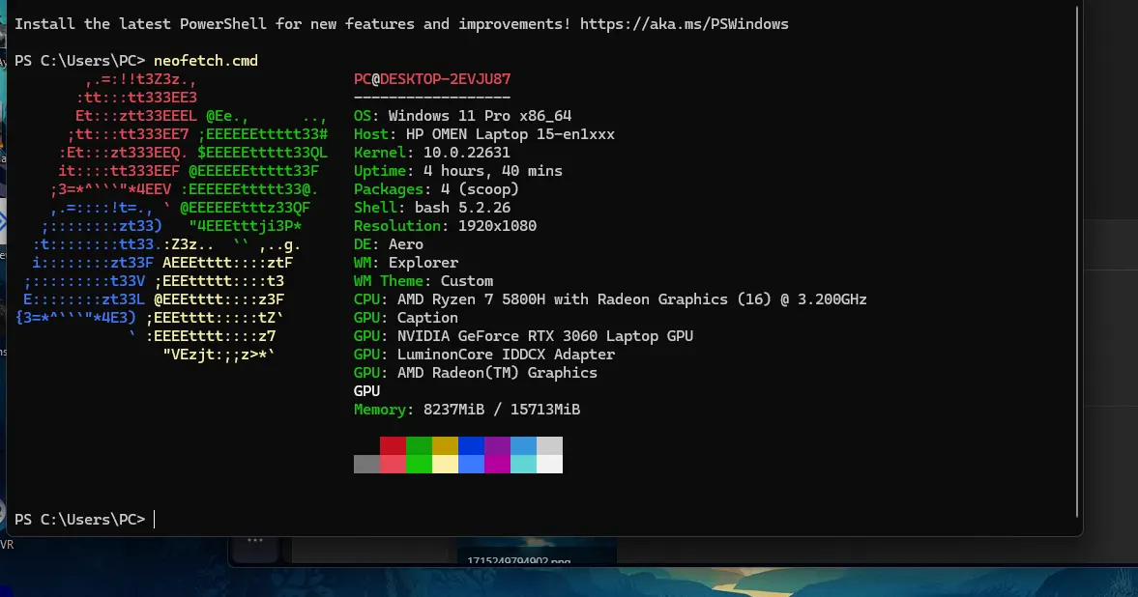
Task: Click the three-dots button behind the terminal
Action: click(x=254, y=540)
